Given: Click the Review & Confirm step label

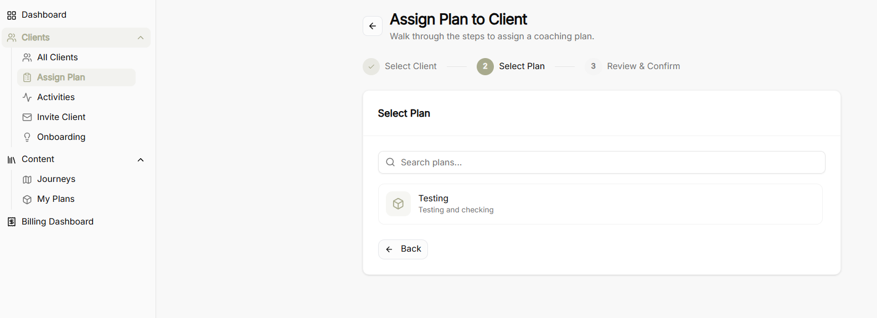Looking at the screenshot, I should (x=643, y=66).
